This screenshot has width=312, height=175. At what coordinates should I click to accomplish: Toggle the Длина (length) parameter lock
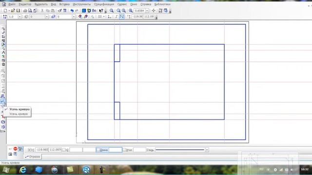pos(98,150)
